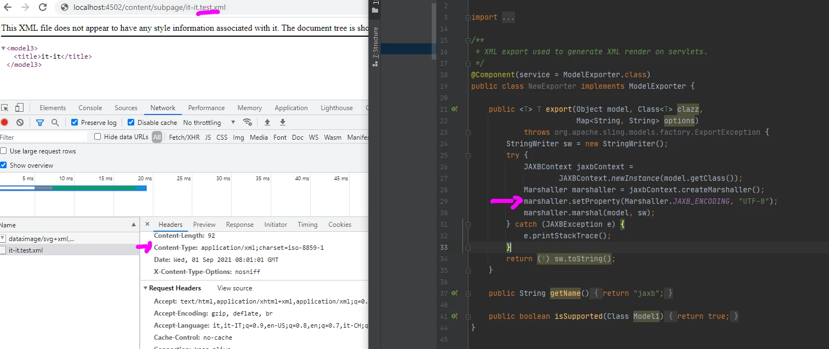The image size is (829, 349).
Task: Sort requests by the Name column arrow
Action: [x=134, y=225]
